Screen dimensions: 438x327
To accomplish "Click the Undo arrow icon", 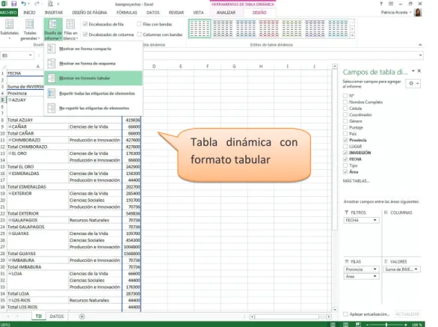I will point(24,4).
